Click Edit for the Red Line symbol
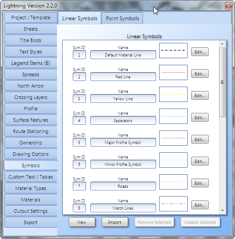 pos(200,74)
